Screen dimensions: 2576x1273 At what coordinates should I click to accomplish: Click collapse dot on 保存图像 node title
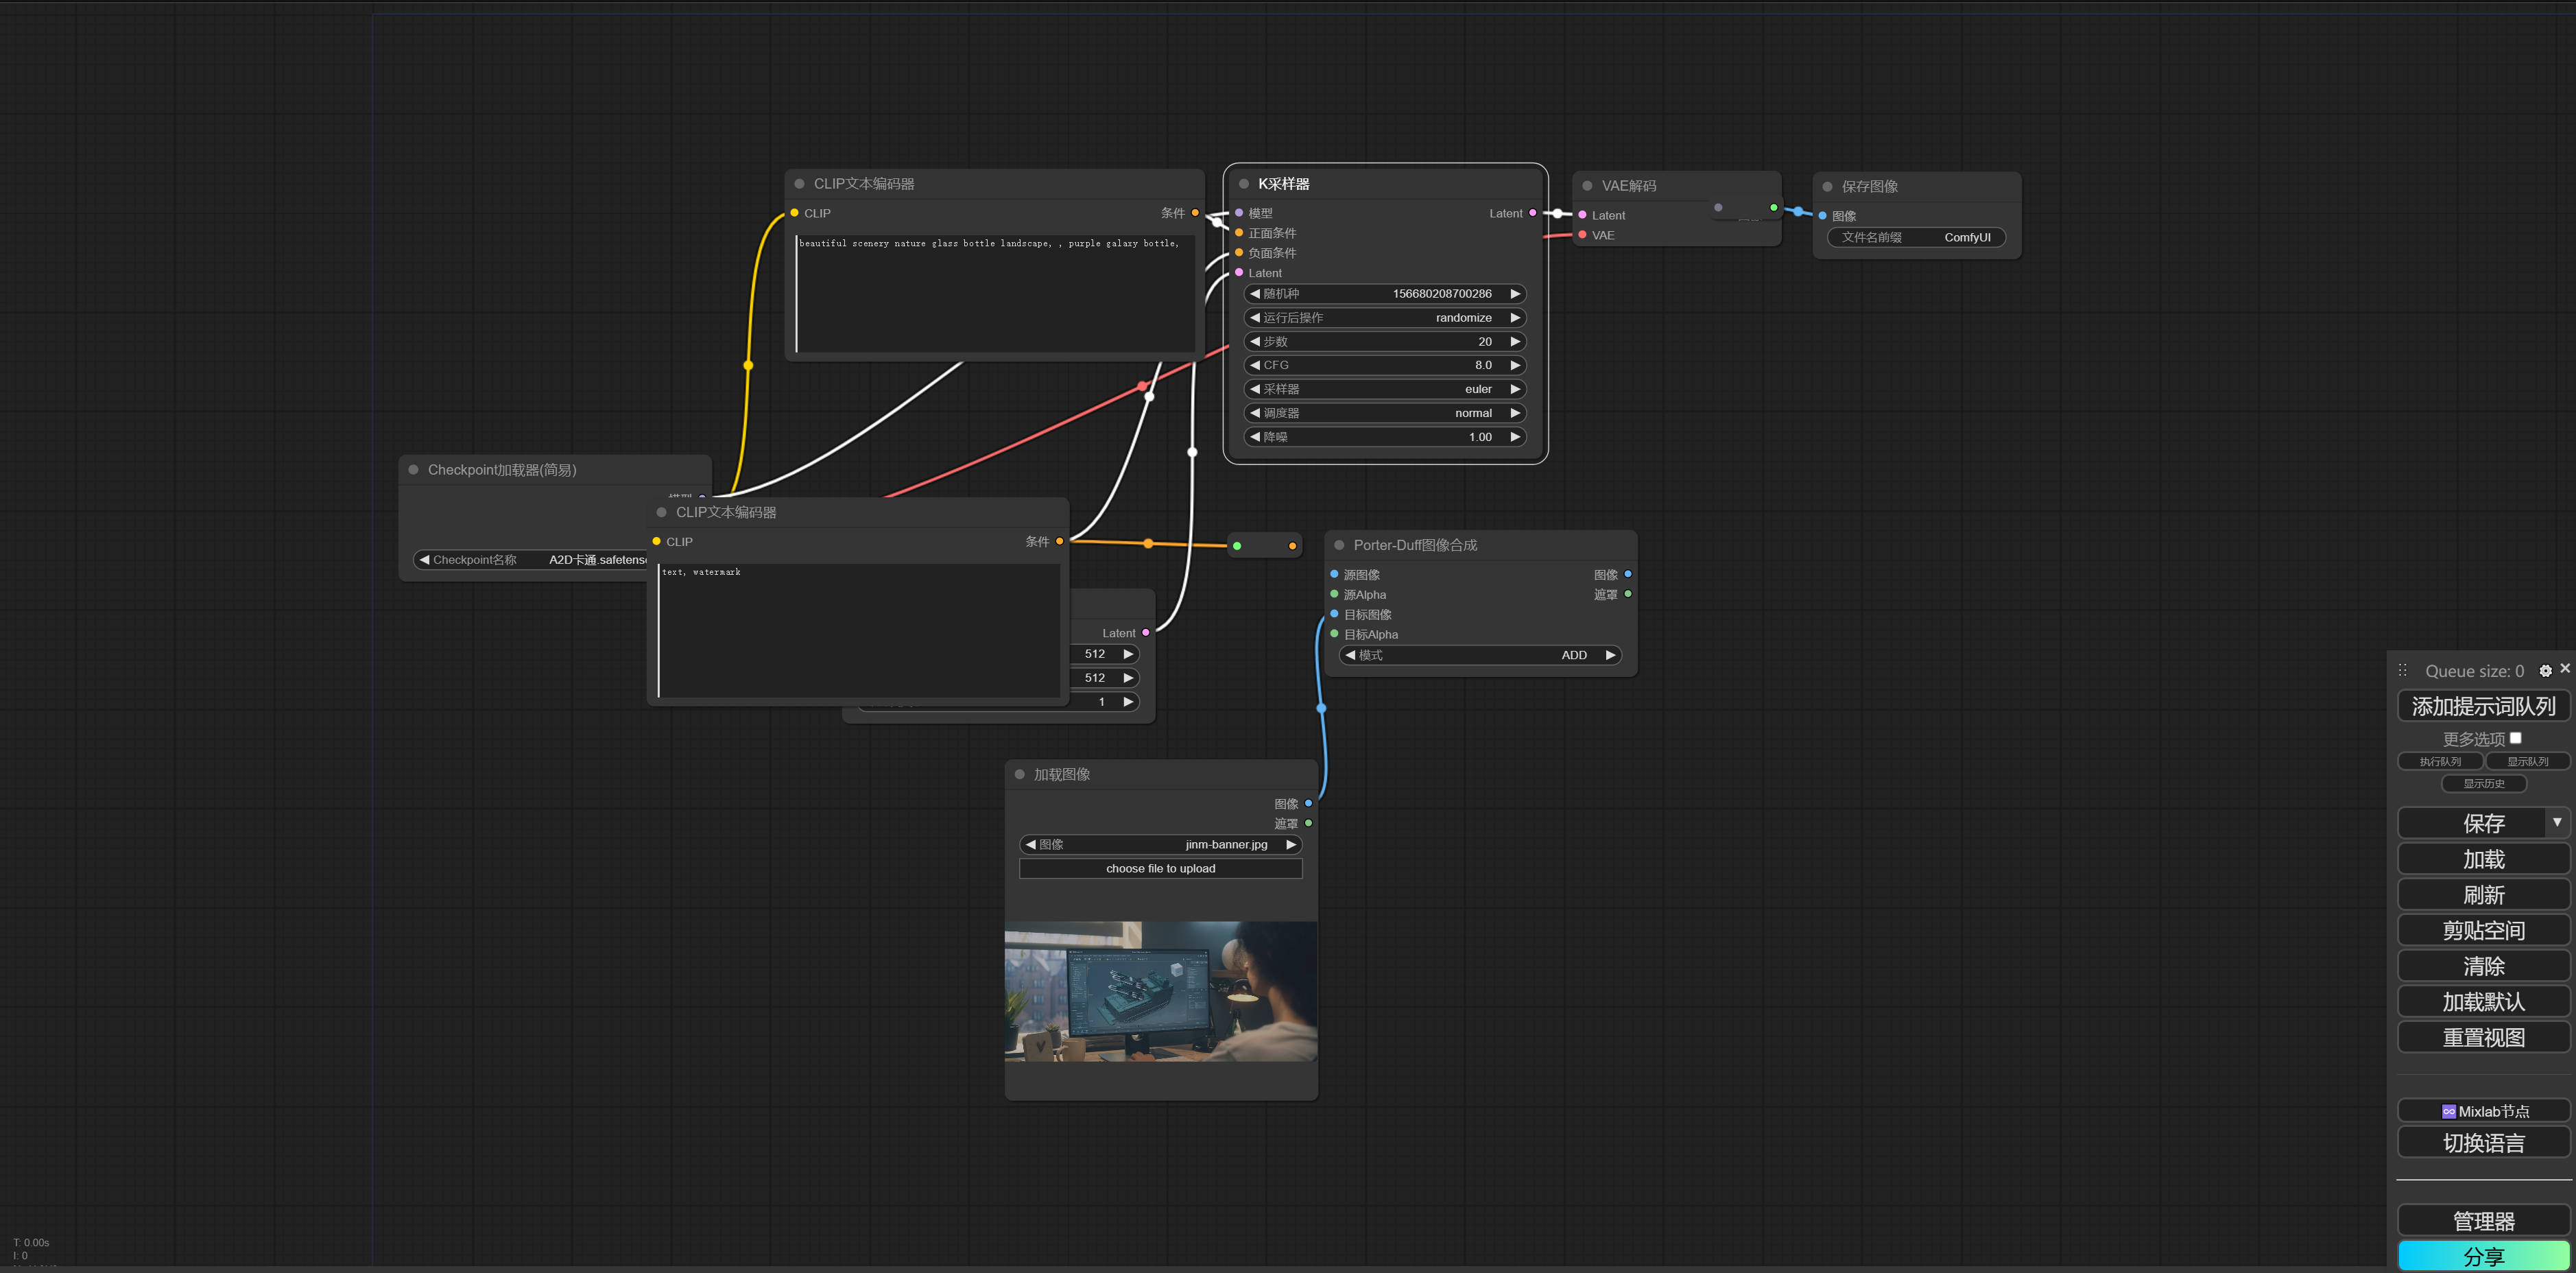(x=1827, y=187)
